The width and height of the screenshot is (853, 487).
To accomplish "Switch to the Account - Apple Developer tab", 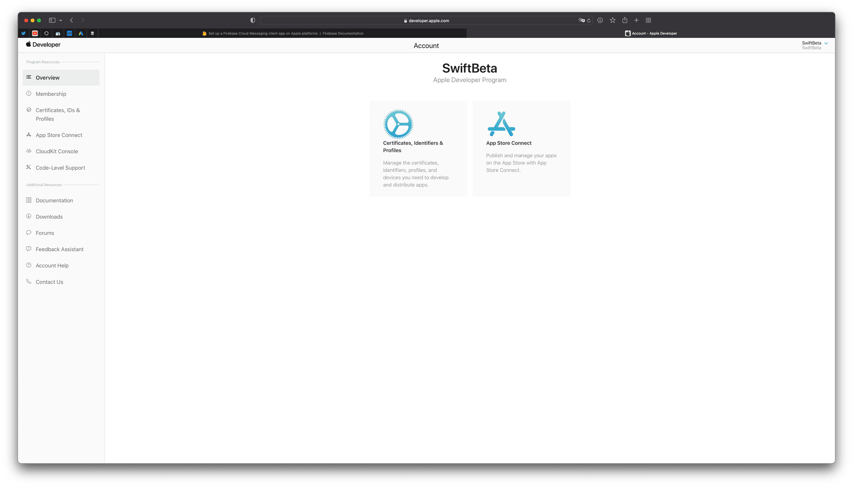I will click(651, 33).
